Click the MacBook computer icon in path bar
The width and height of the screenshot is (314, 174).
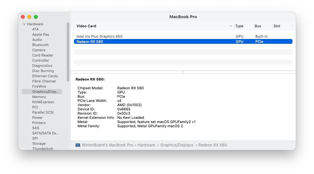(x=78, y=145)
